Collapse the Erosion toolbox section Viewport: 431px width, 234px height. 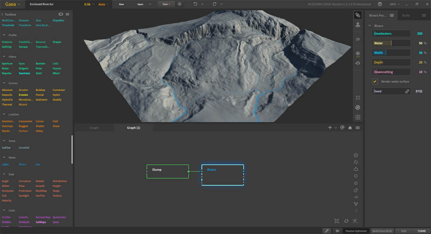[x=4, y=83]
